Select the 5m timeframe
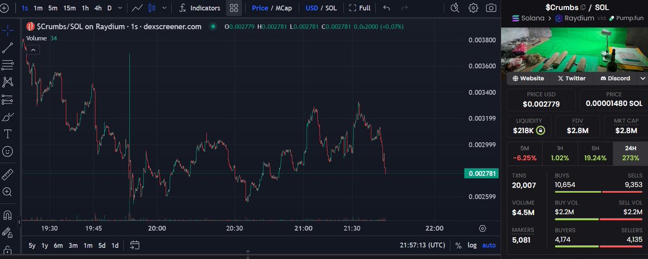 coord(52,8)
